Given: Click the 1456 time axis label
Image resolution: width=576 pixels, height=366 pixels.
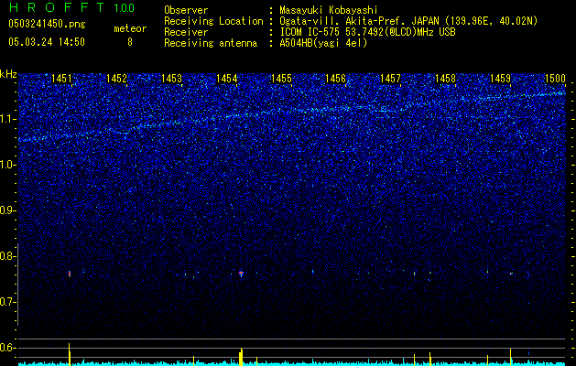Looking at the screenshot, I should [336, 78].
